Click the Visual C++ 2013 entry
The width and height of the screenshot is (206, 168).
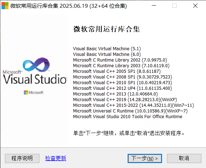coord(115,94)
